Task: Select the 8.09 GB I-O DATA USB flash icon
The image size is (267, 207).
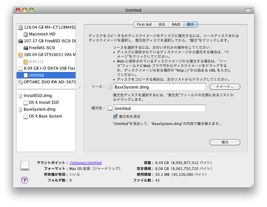Action: pyautogui.click(x=20, y=68)
